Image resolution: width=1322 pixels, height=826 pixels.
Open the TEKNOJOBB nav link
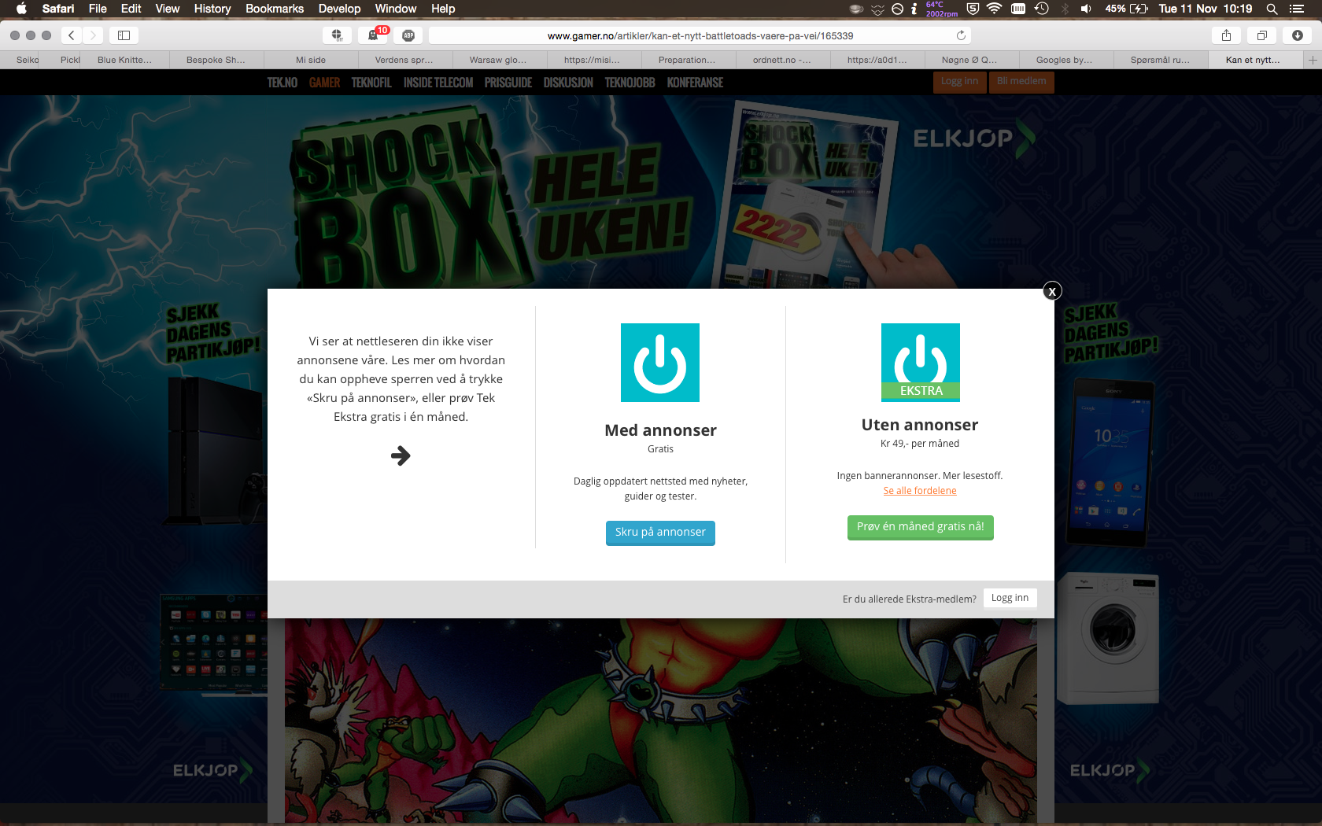tap(630, 83)
